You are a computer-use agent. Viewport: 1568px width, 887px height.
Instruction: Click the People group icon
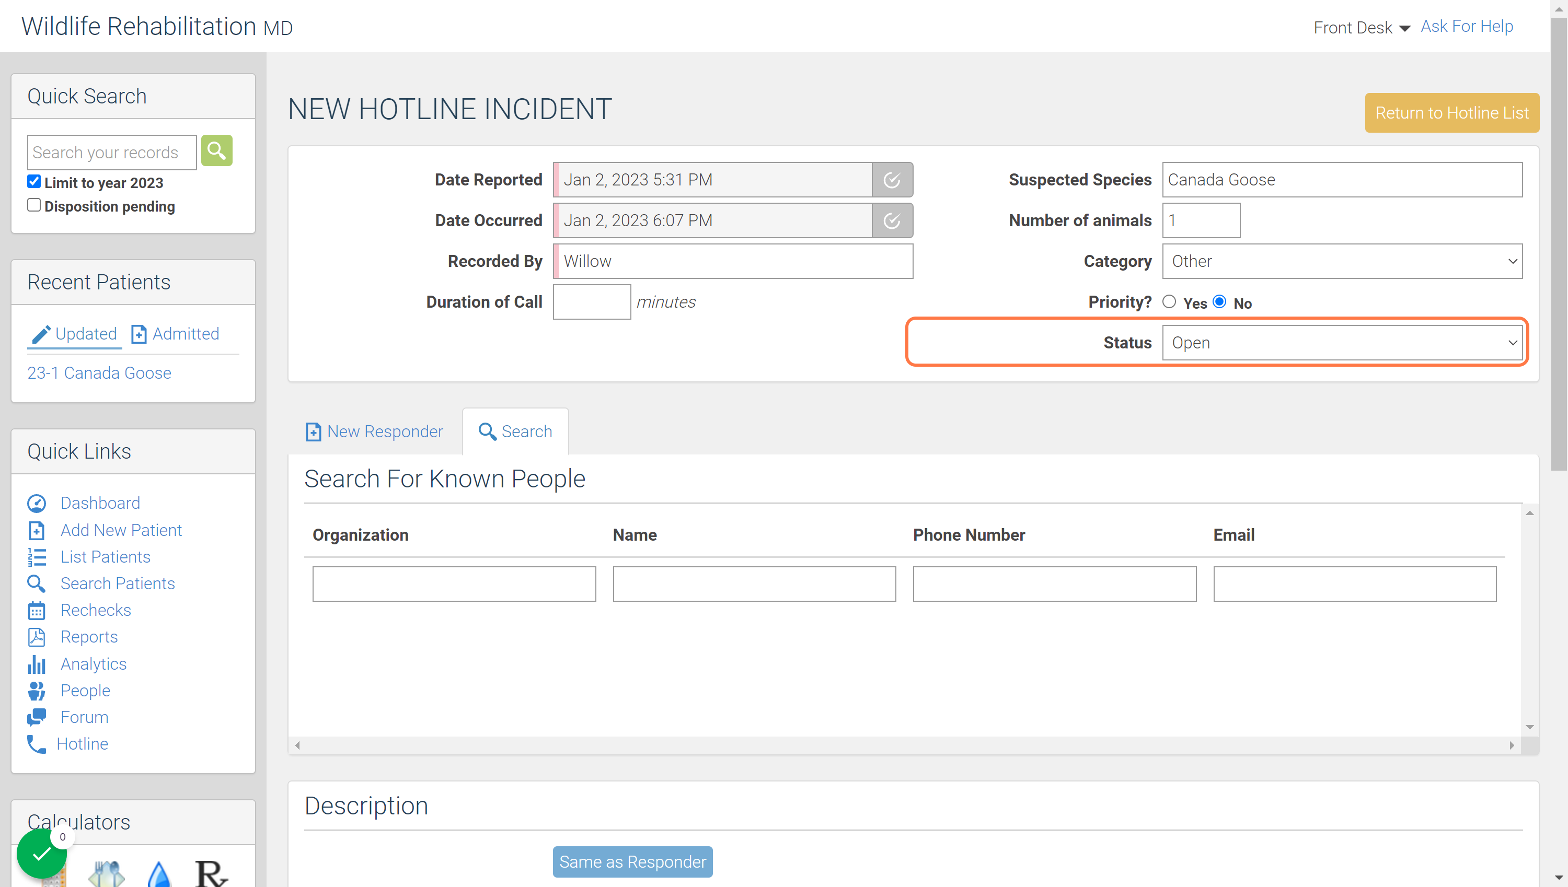[x=37, y=691]
